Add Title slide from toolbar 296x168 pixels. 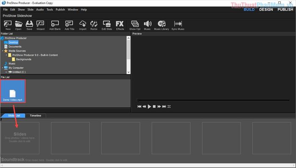pos(69,25)
